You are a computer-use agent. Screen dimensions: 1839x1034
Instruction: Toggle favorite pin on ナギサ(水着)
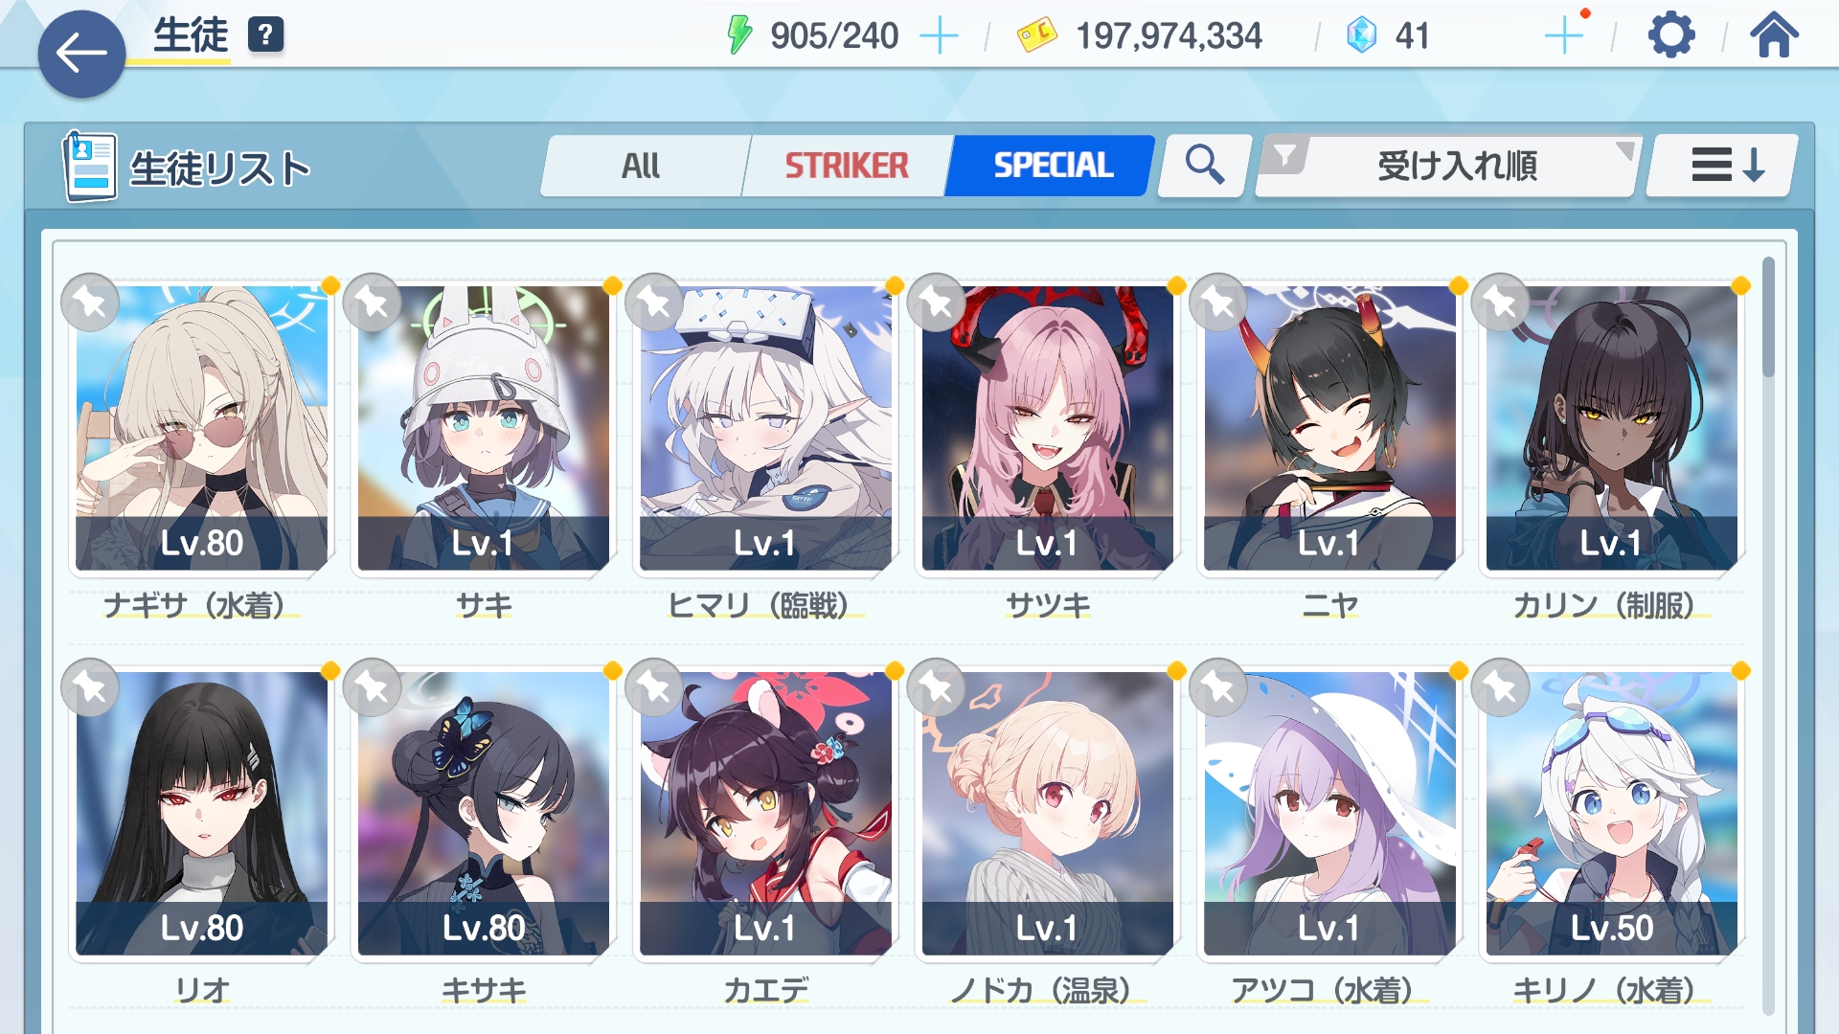pos(90,303)
